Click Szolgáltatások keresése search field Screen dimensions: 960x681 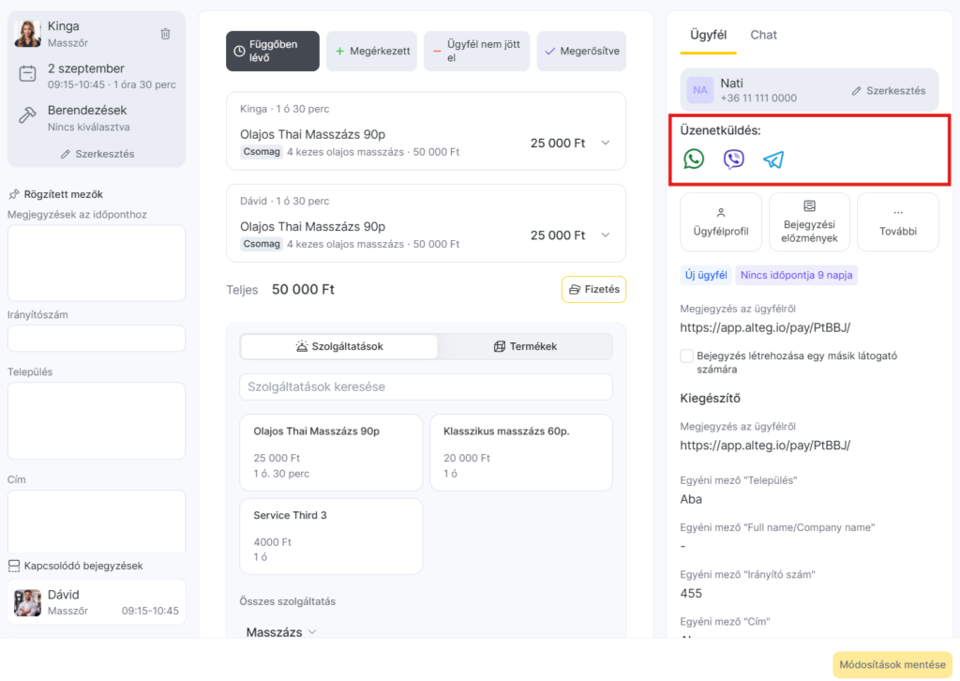[427, 387]
